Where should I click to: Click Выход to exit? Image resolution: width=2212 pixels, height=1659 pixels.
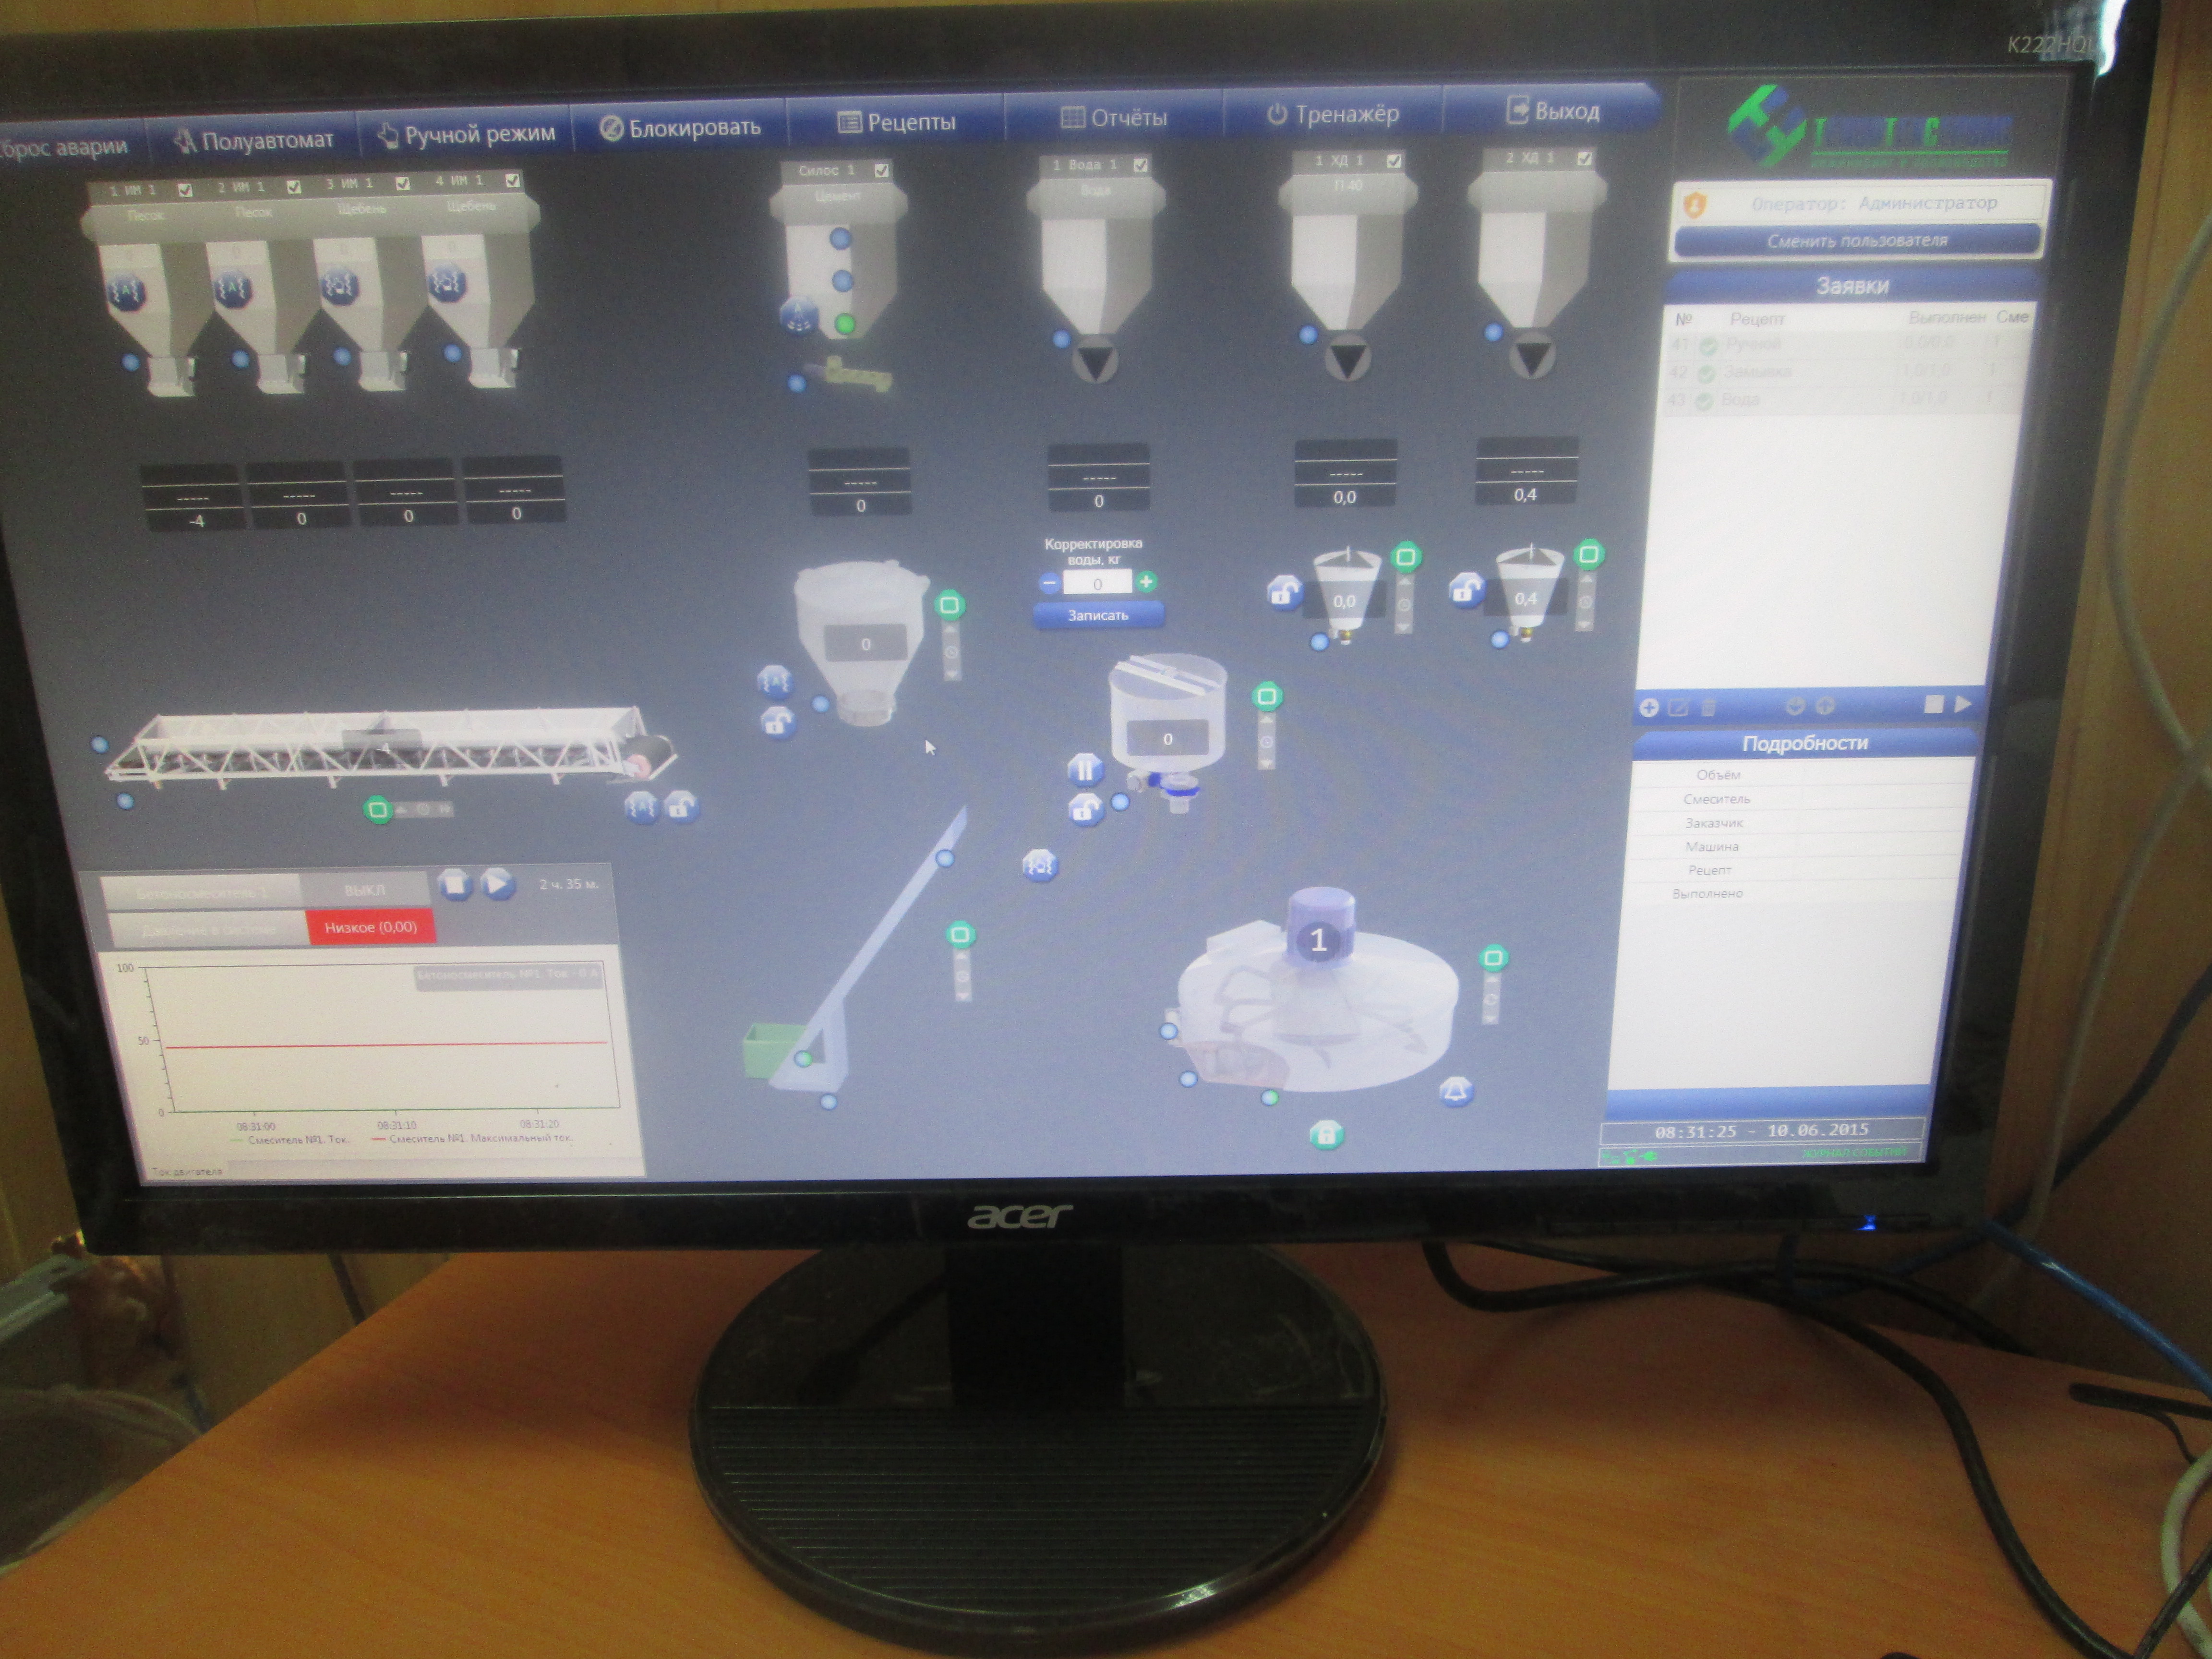tap(1552, 110)
